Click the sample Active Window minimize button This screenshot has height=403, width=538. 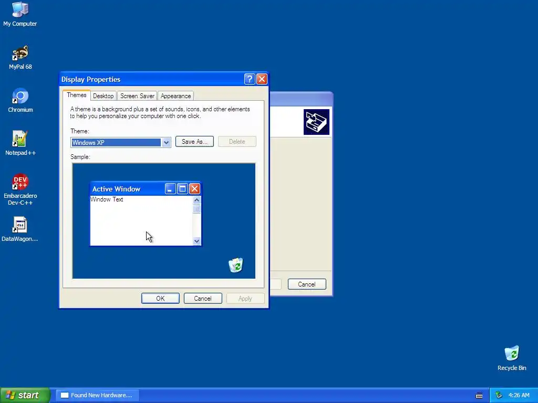[170, 188]
